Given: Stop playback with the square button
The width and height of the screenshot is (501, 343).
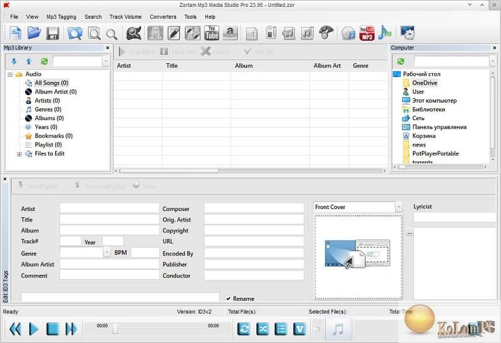Looking at the screenshot, I should tap(53, 329).
